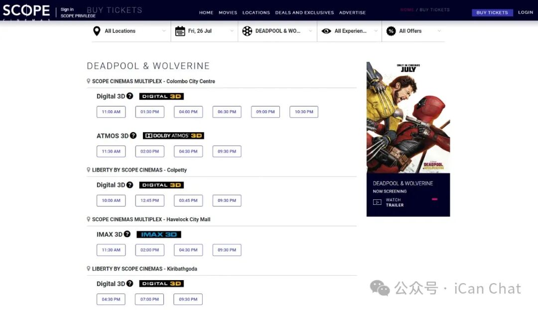The height and width of the screenshot is (310, 538).
Task: Click the Dolby Atmos 3D badge
Action: 173,136
